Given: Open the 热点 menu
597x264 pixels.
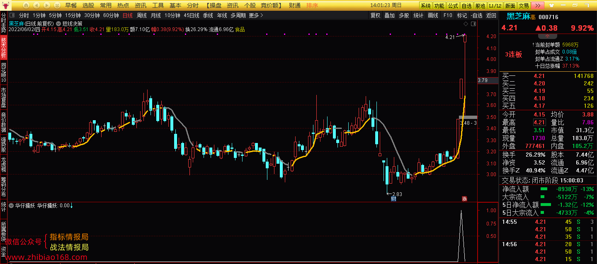Looking at the screenshot, I should pos(123,5).
